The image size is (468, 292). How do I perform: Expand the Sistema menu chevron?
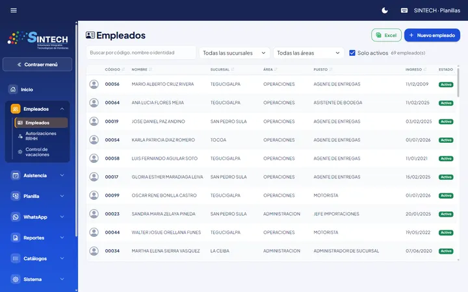point(62,279)
